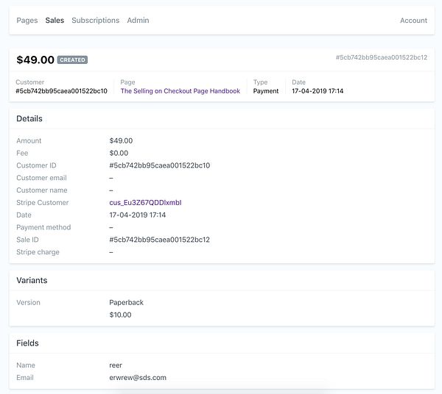
Task: Click the email erwrew@sds.com field value
Action: click(x=138, y=377)
